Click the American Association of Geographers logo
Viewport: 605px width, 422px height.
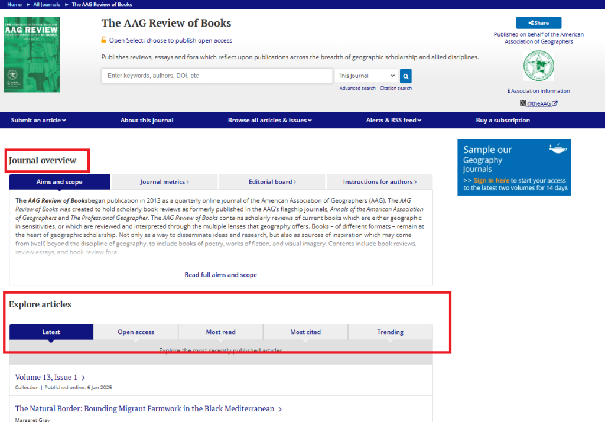pos(538,66)
